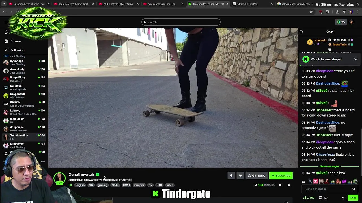Click the green Subscribe button
Viewport: 362px width, 203px height.
pos(281,176)
